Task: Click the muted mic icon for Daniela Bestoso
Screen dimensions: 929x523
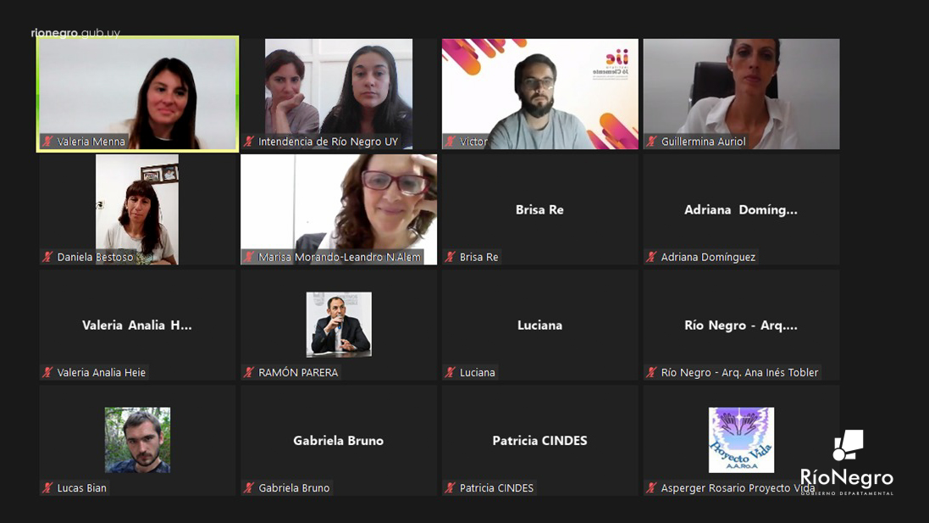Action: click(x=47, y=257)
